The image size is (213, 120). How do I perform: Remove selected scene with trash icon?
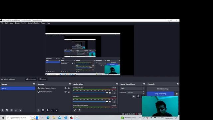click(7, 110)
